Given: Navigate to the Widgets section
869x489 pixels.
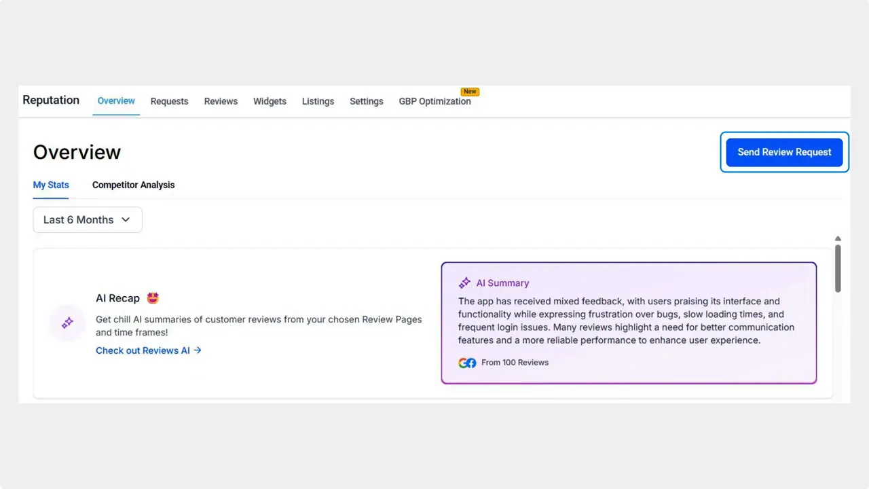Looking at the screenshot, I should click(270, 101).
